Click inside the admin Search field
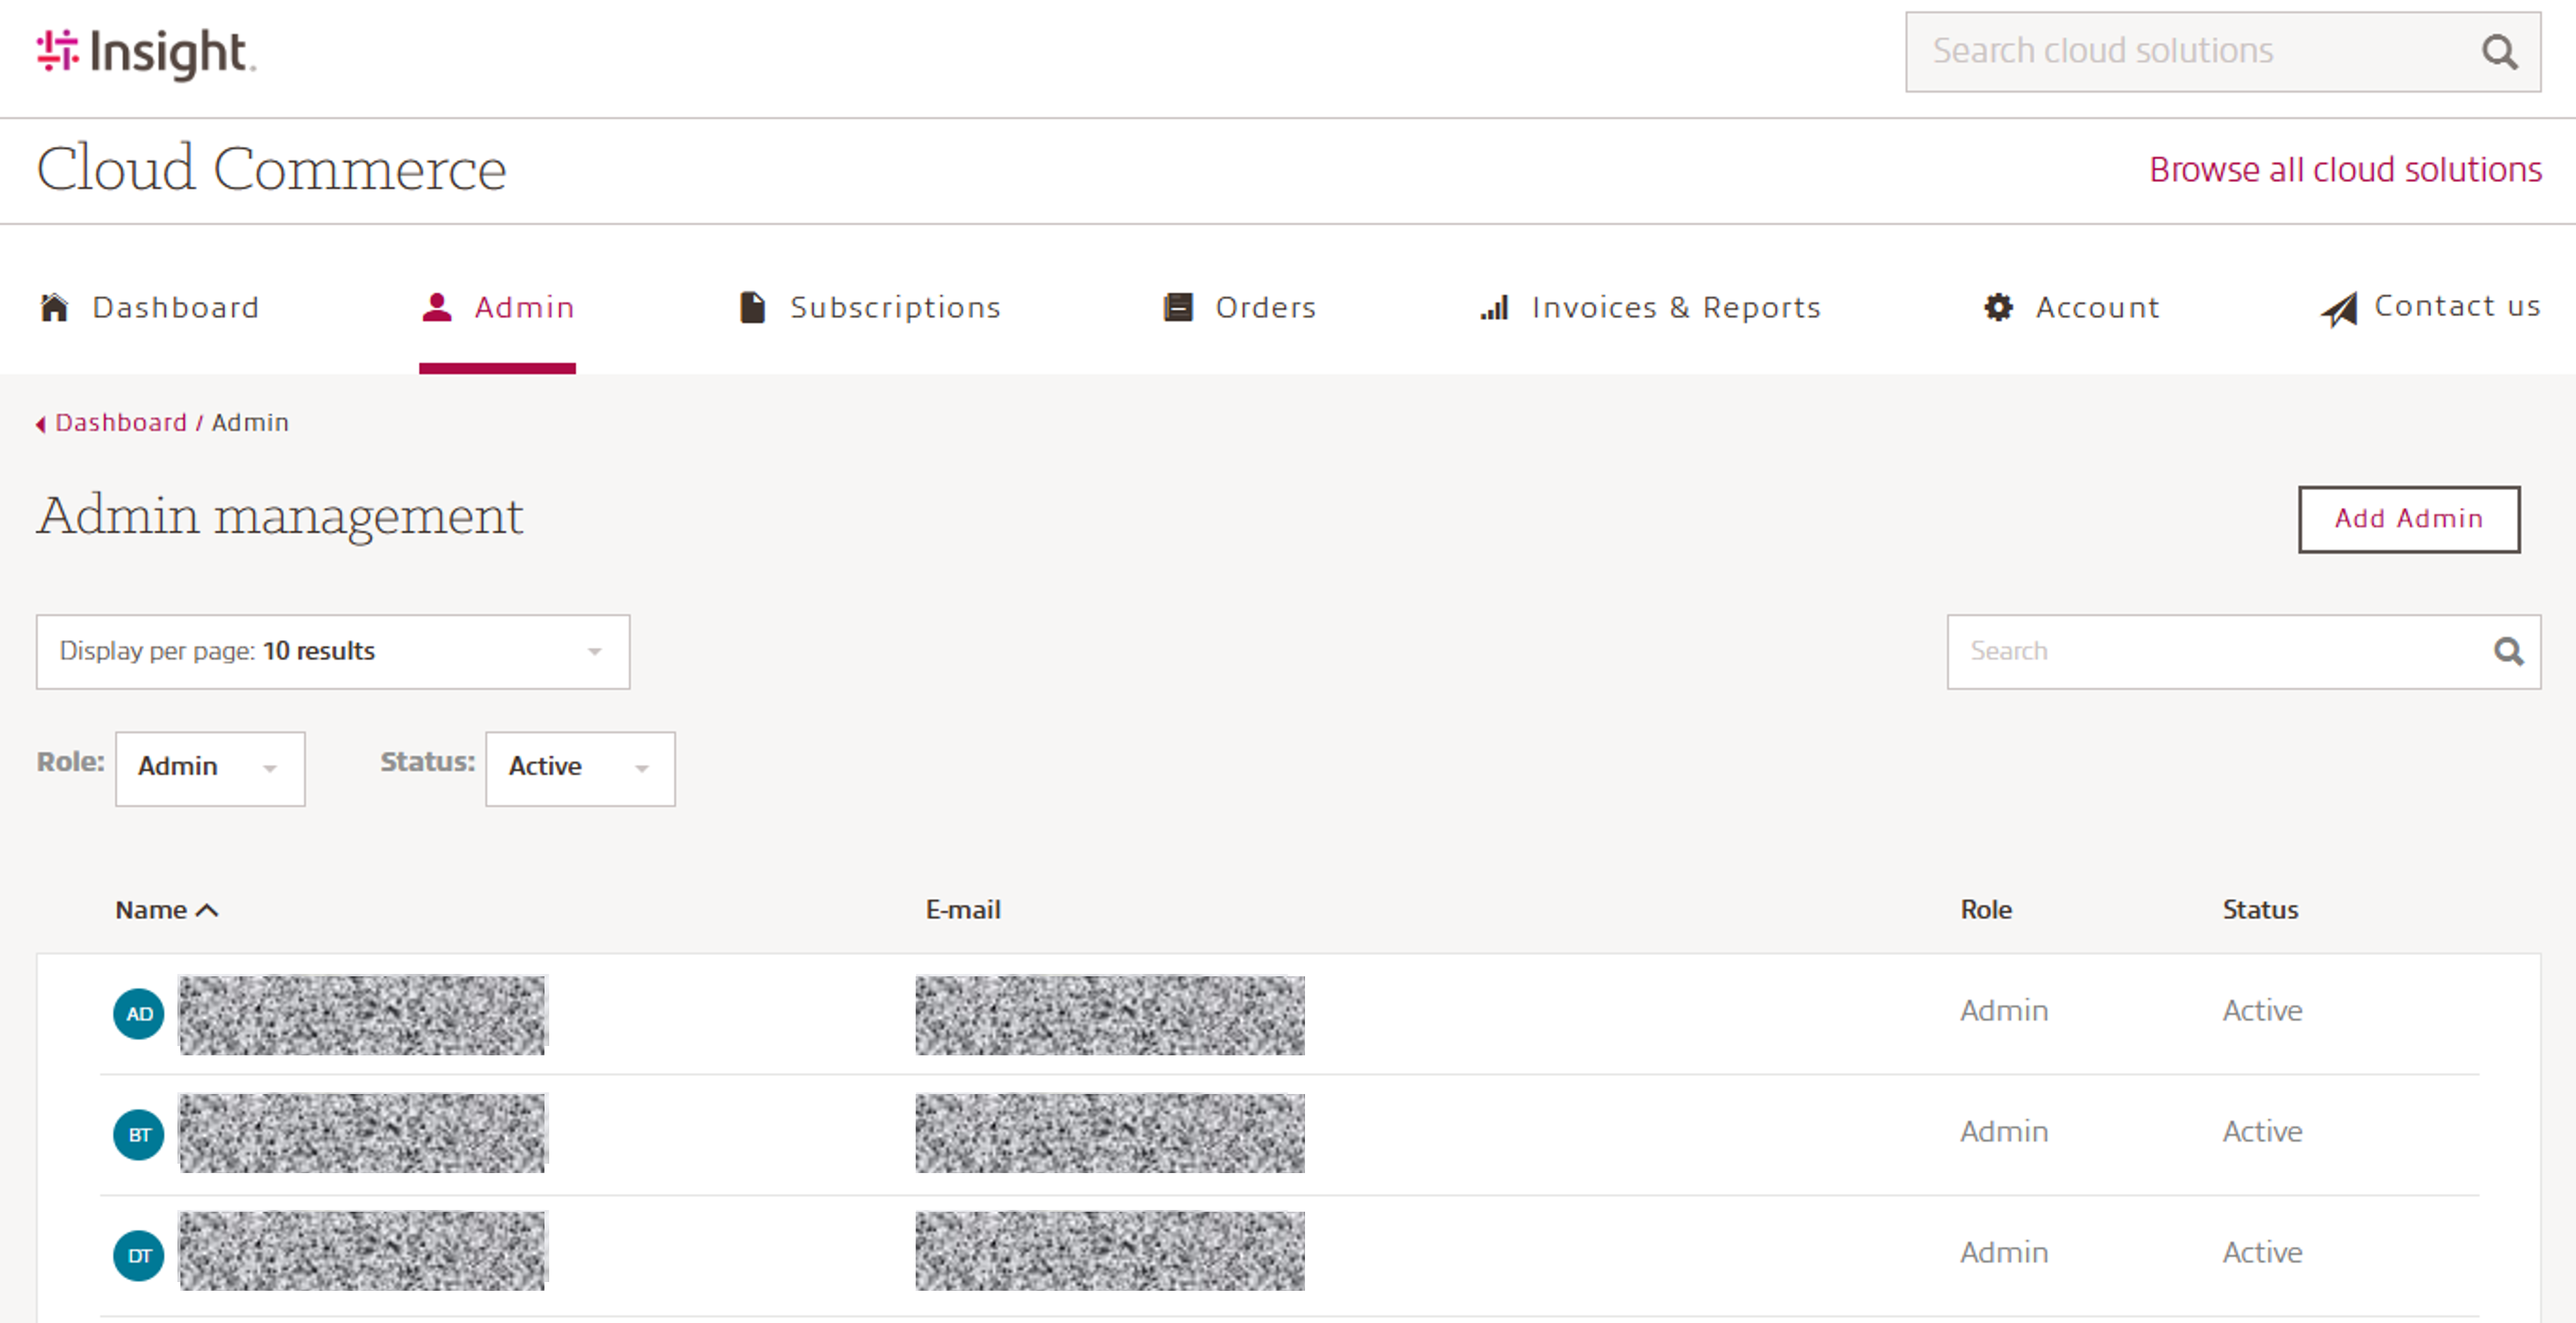The image size is (2576, 1323). coord(2200,651)
